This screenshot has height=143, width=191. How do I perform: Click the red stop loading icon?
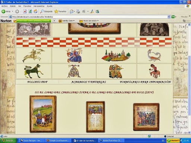tap(25, 12)
